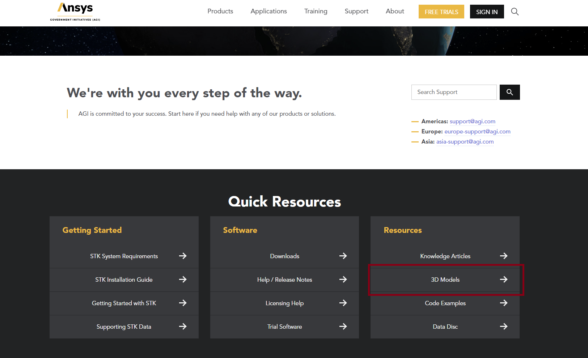This screenshot has height=358, width=588.
Task: Open the Downloads link
Action: coord(284,256)
